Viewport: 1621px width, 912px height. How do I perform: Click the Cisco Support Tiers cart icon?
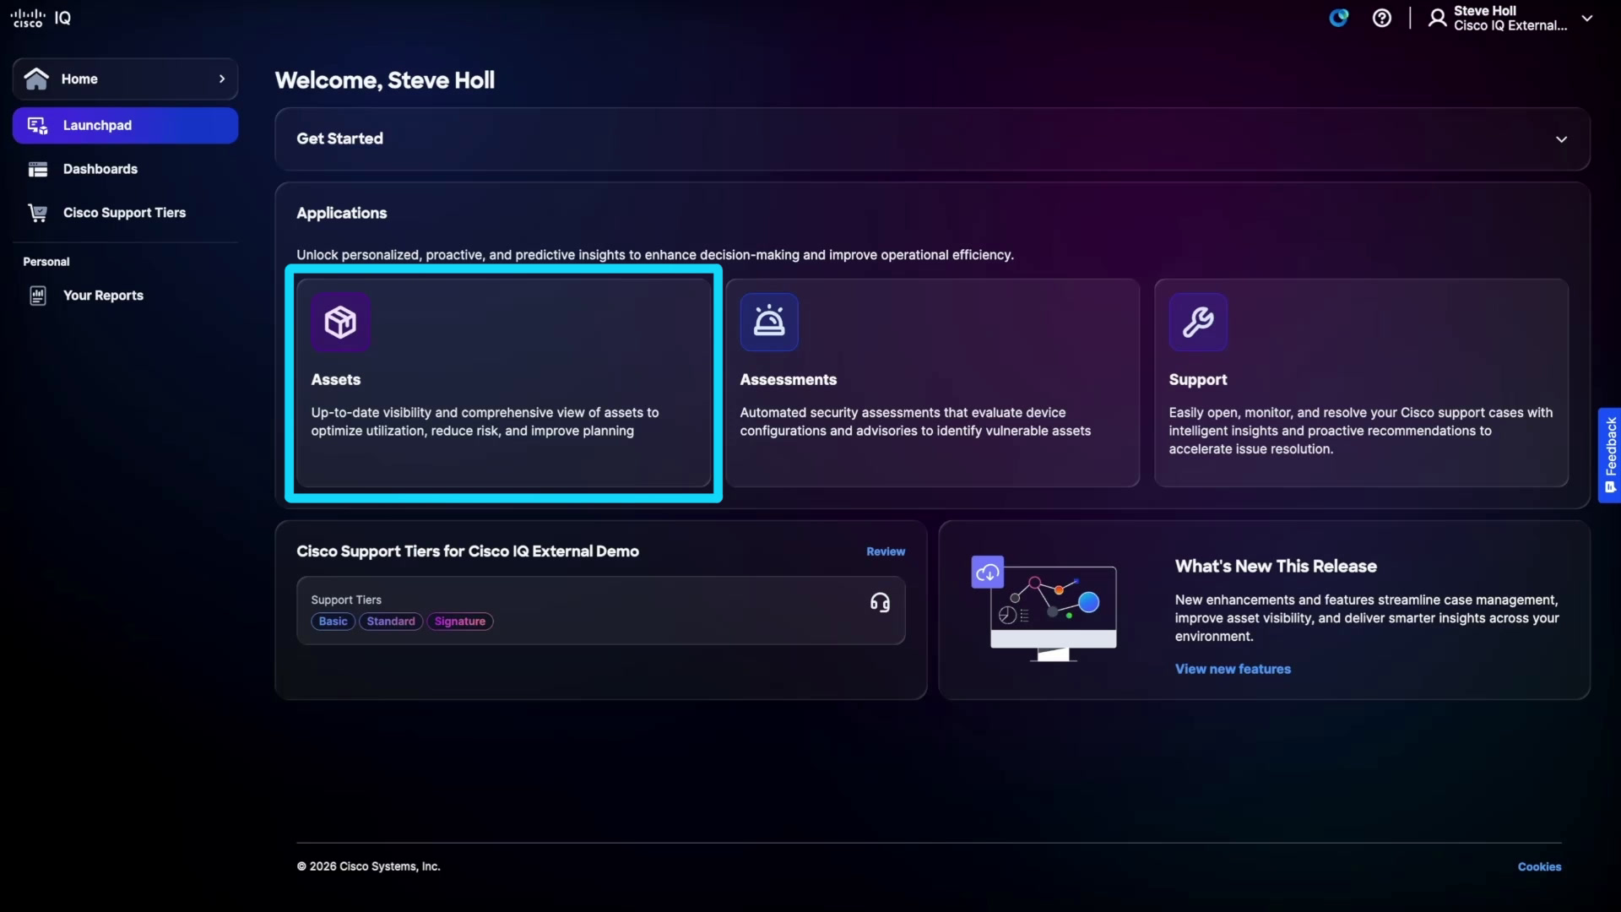pos(38,213)
